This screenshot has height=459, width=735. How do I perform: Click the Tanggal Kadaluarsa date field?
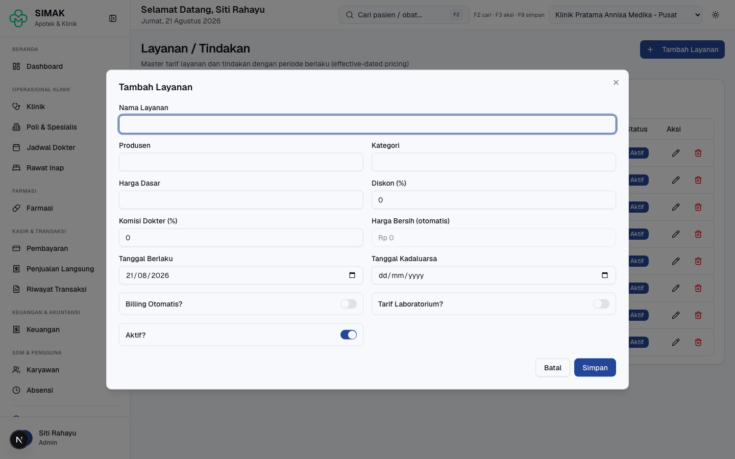point(494,275)
